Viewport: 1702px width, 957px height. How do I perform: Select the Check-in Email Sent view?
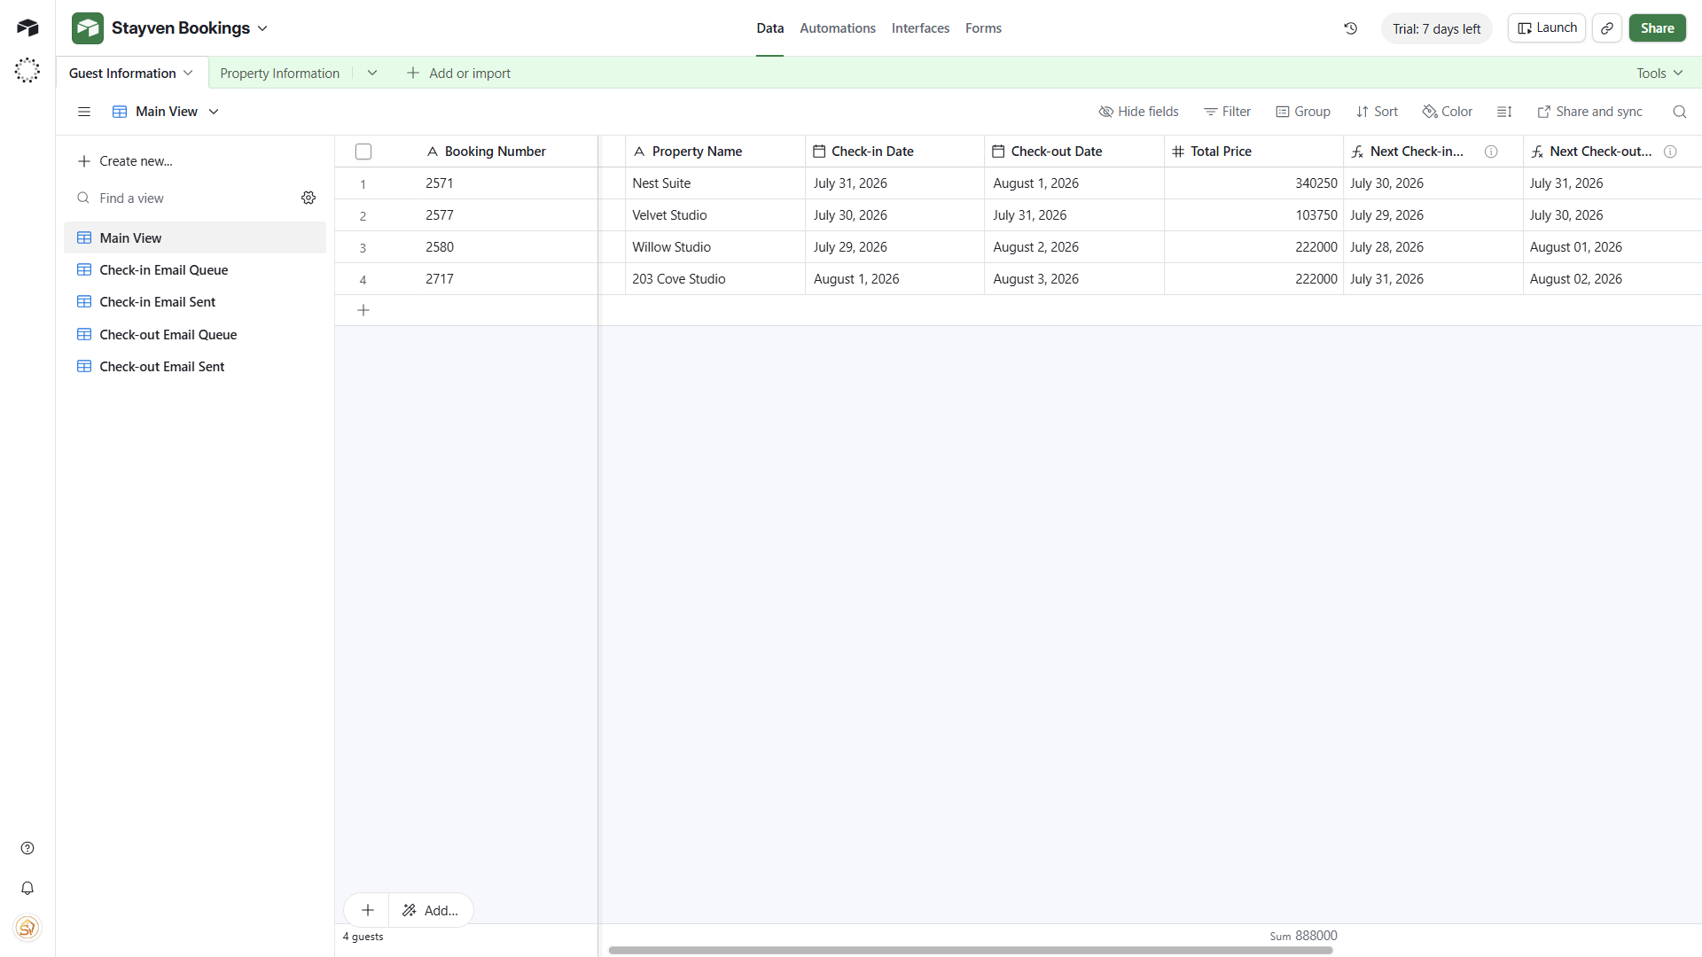pyautogui.click(x=195, y=301)
